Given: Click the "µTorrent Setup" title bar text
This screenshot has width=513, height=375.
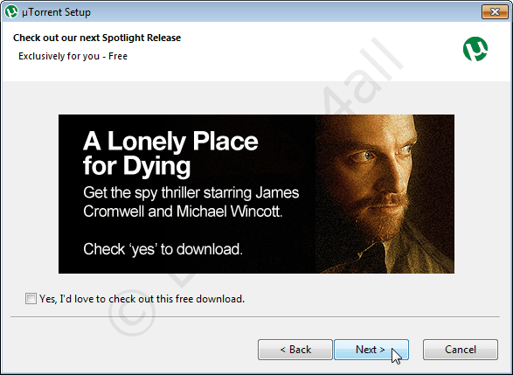Looking at the screenshot, I should tap(56, 12).
